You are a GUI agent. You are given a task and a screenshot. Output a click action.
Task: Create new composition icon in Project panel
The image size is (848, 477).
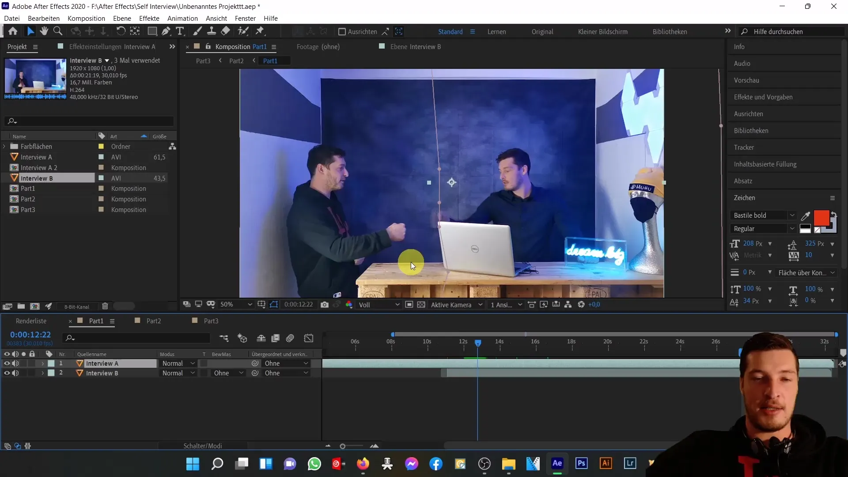coord(34,306)
